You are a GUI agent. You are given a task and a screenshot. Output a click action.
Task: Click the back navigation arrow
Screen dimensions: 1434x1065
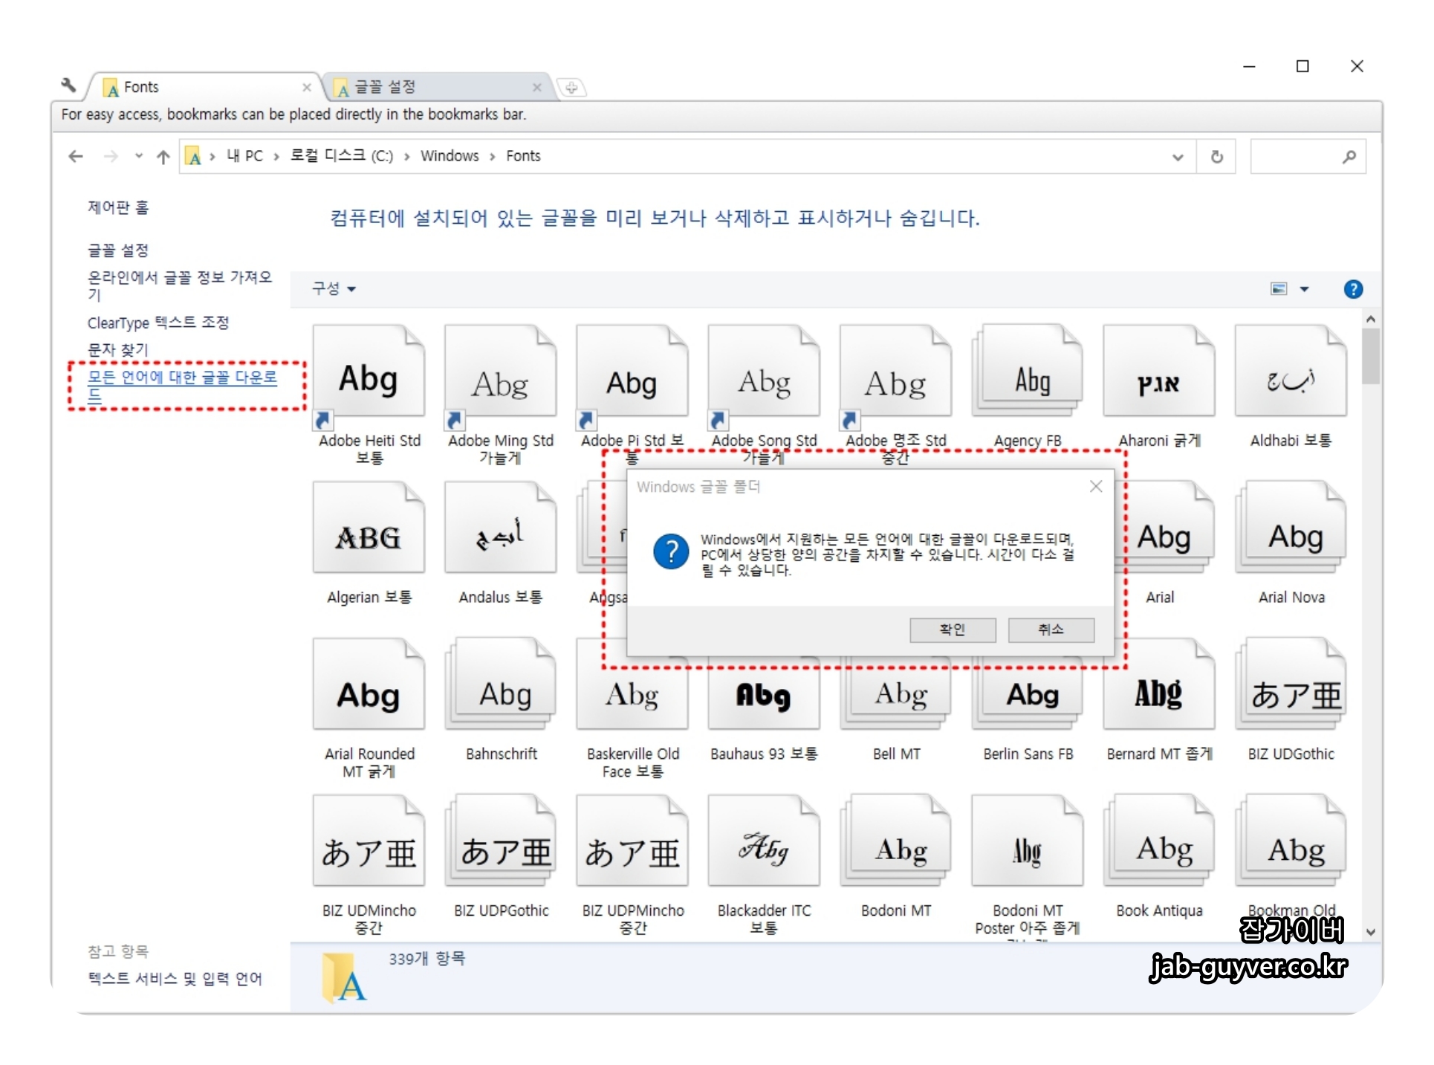click(x=75, y=157)
